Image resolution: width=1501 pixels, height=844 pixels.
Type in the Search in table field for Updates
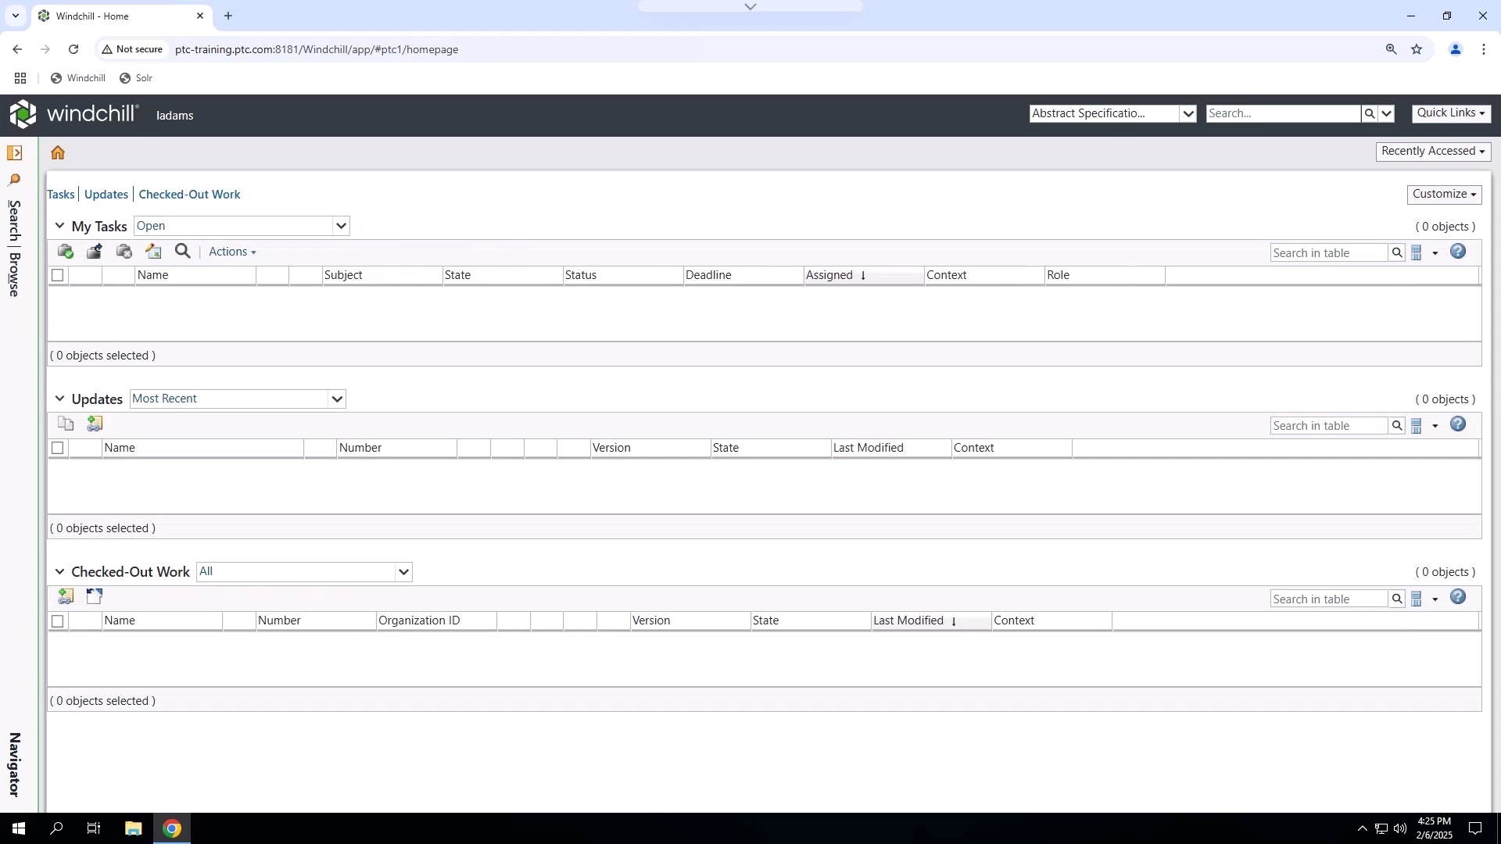point(1329,425)
